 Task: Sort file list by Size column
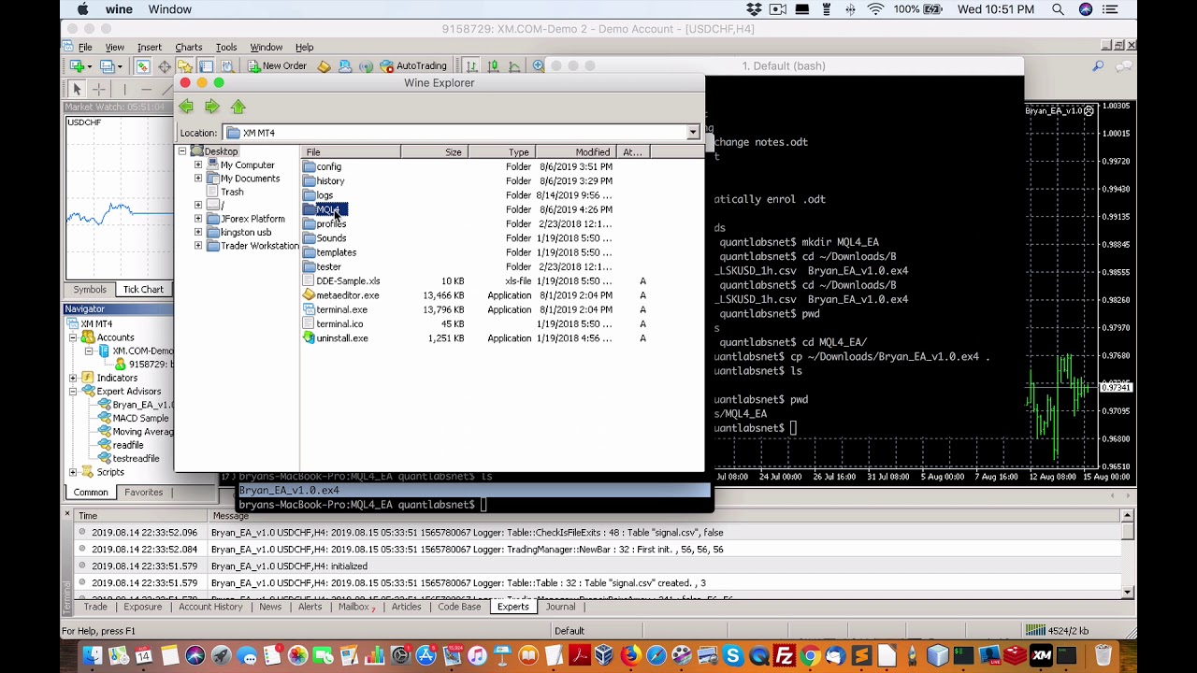tap(434, 152)
